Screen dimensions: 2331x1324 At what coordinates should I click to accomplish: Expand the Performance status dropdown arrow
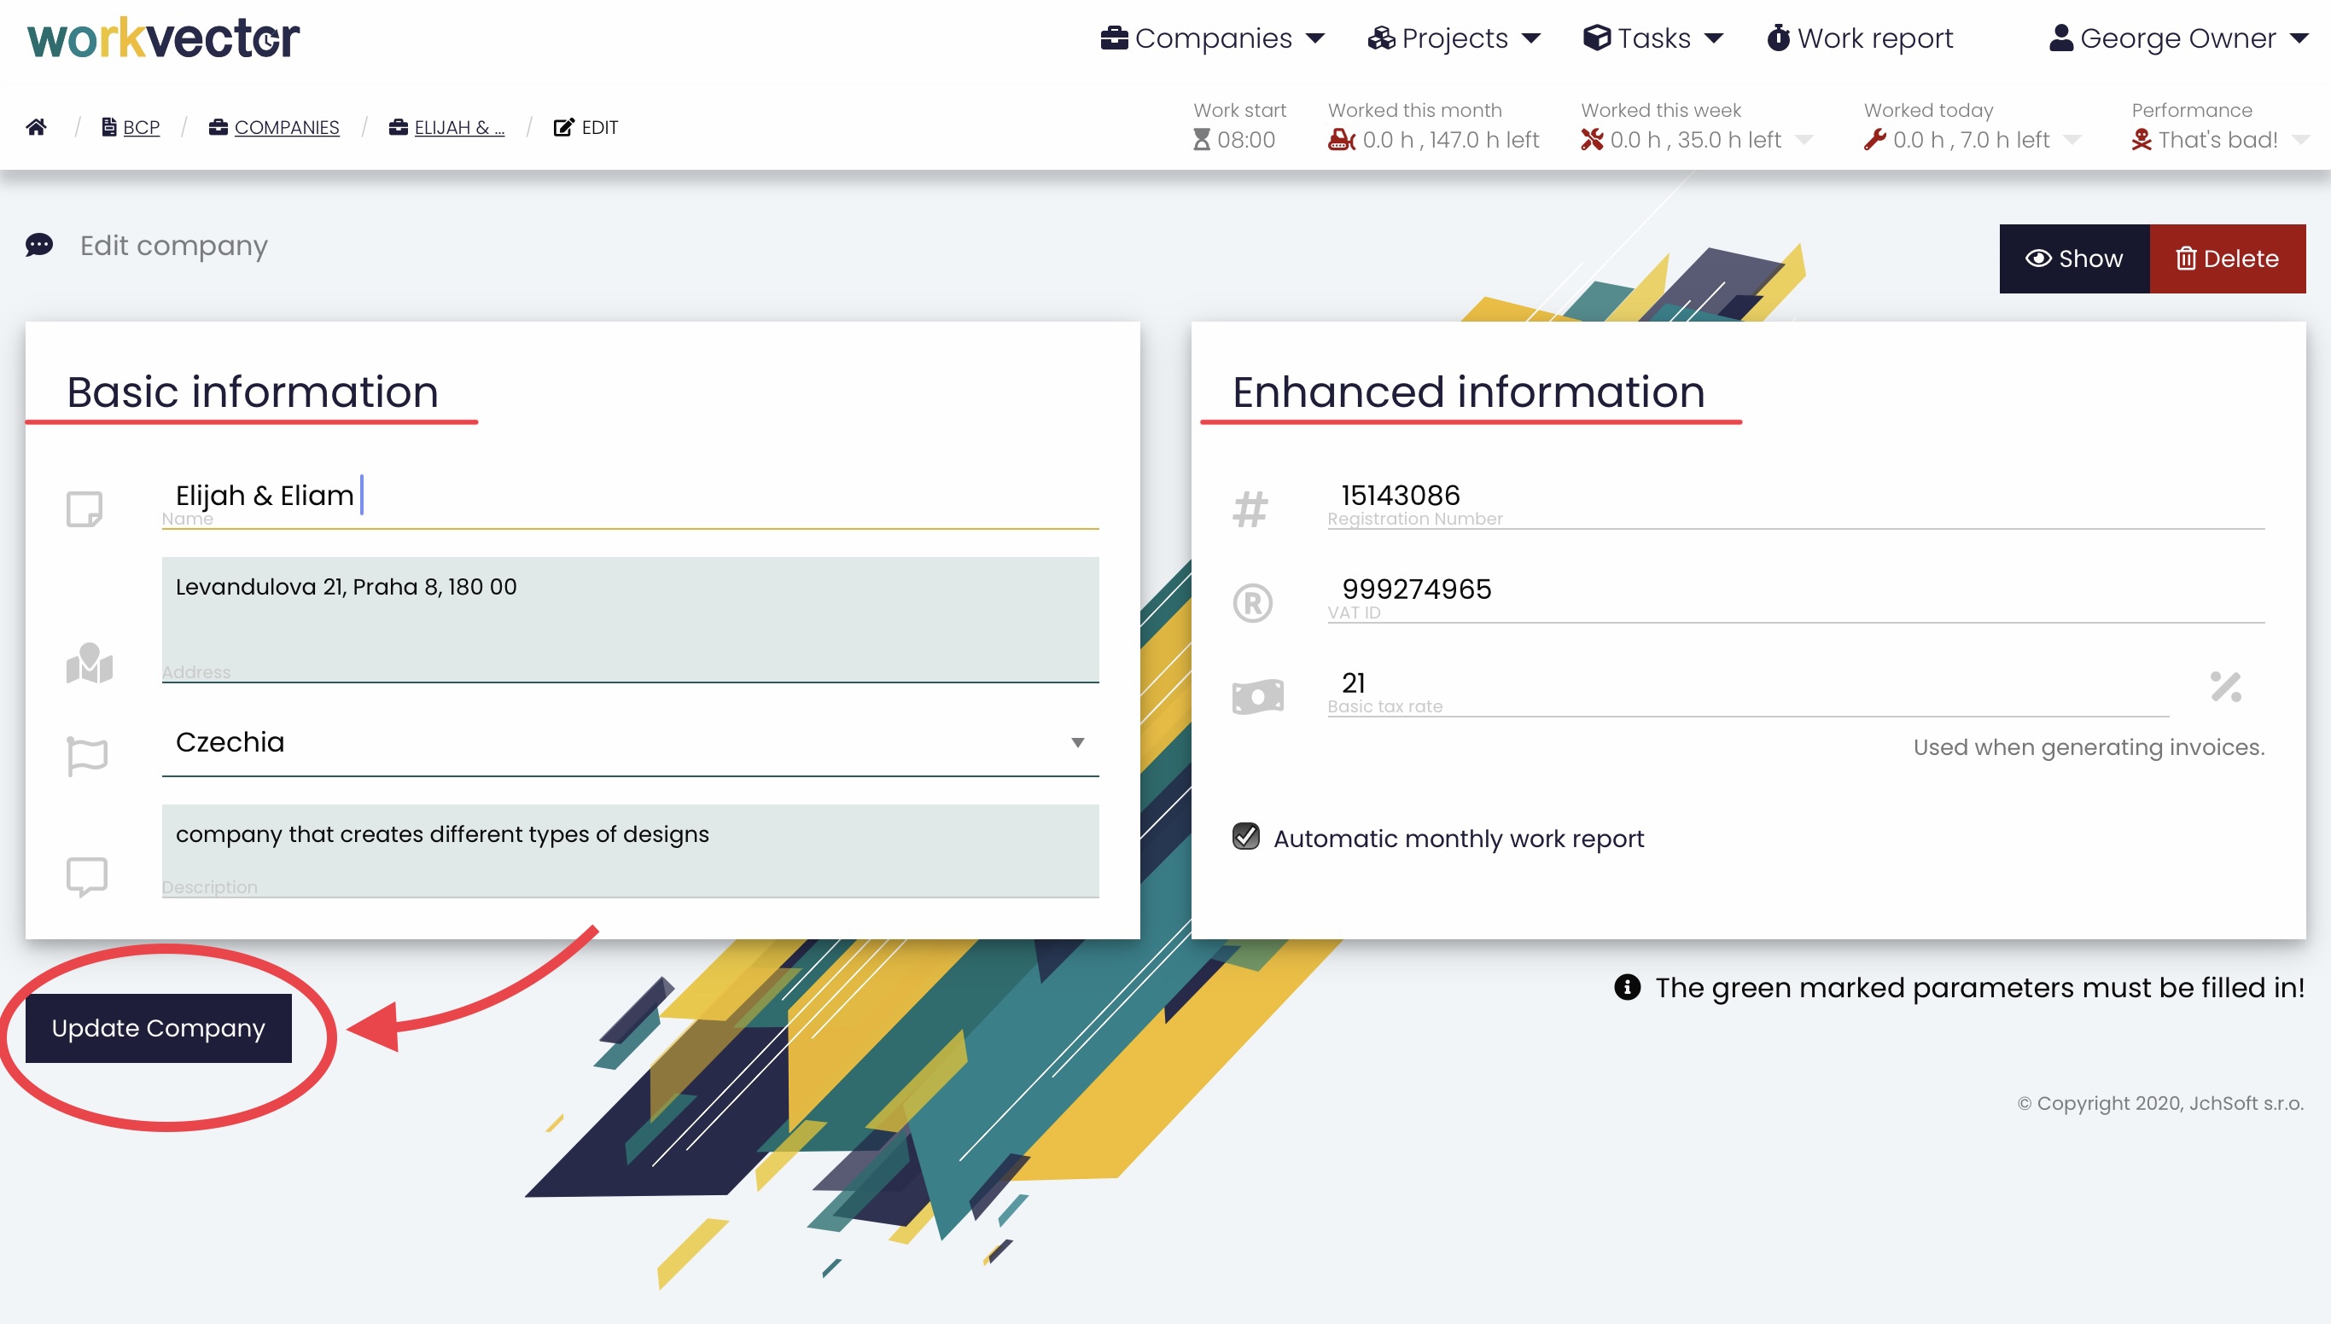click(x=2301, y=140)
